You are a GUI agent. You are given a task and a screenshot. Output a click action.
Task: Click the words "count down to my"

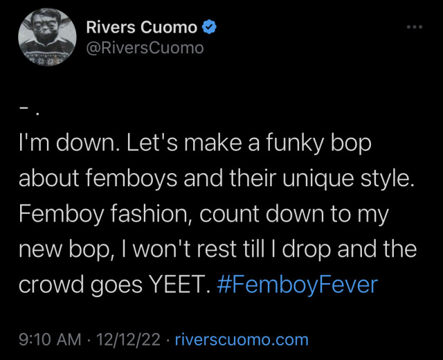(291, 214)
